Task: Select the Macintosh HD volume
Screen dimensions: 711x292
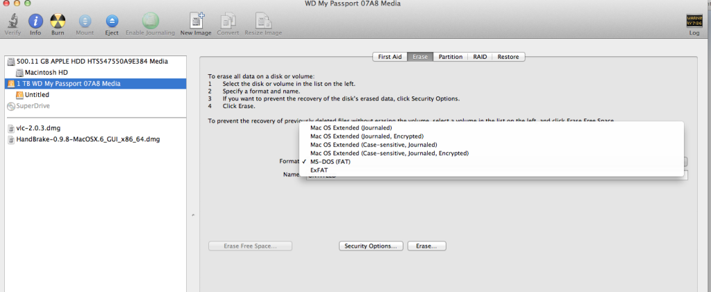Action: (x=95, y=72)
